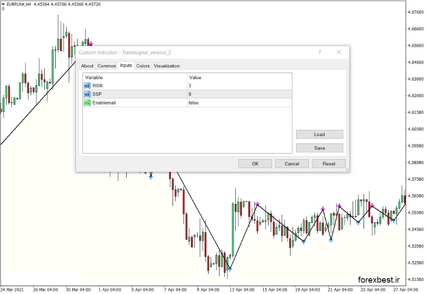This screenshot has height=294, width=428.
Task: Click the blue buy arrow at the chart's lowest low
Action: click(230, 269)
